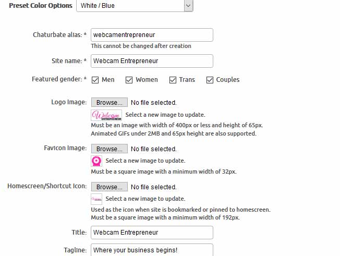Click the pink webcam favicon preview
Image resolution: width=340 pixels, height=256 pixels.
(x=96, y=161)
